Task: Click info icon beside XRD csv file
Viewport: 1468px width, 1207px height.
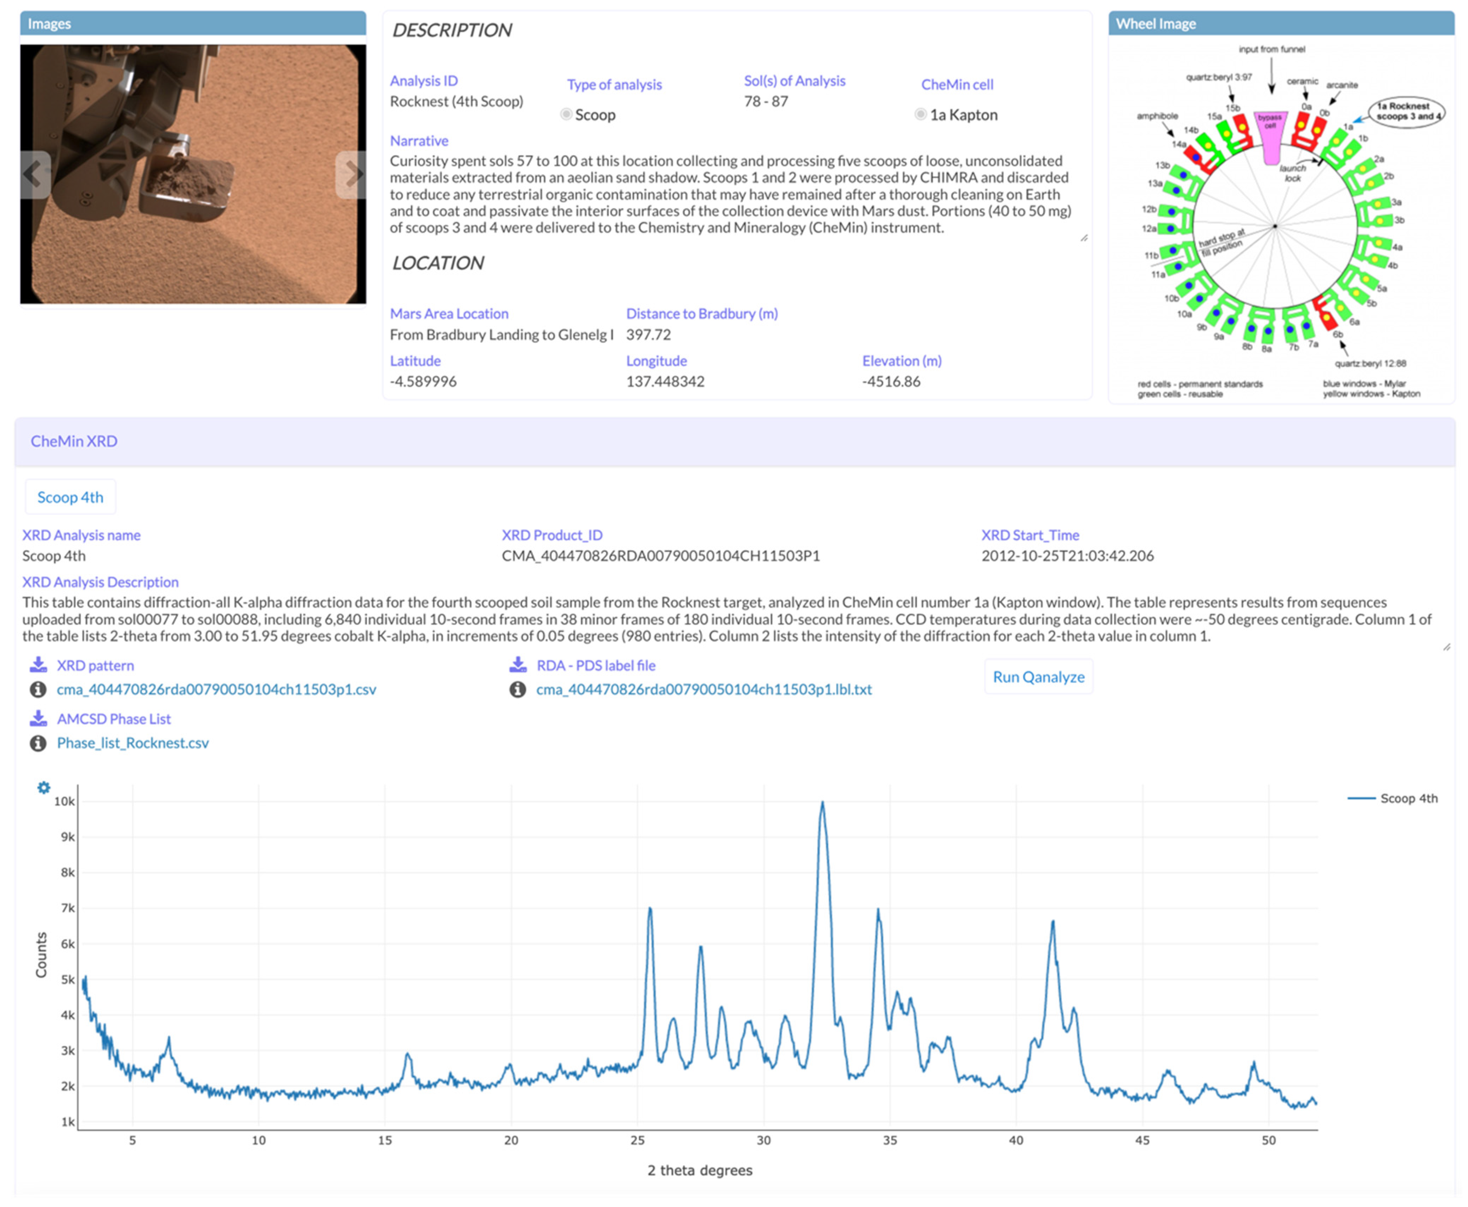Action: 38,689
